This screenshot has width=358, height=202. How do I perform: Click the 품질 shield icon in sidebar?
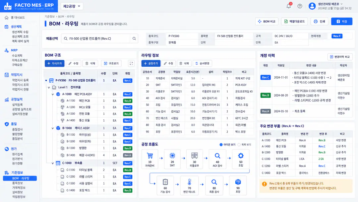tap(6, 124)
